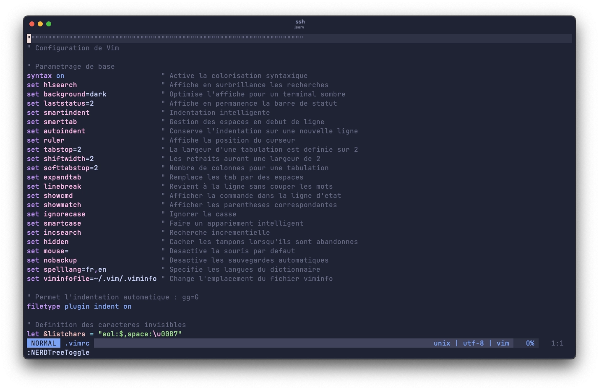Screen dimensions: 599x390
Task: Click the ':NERDTreeToggle' command line
Action: click(x=58, y=353)
